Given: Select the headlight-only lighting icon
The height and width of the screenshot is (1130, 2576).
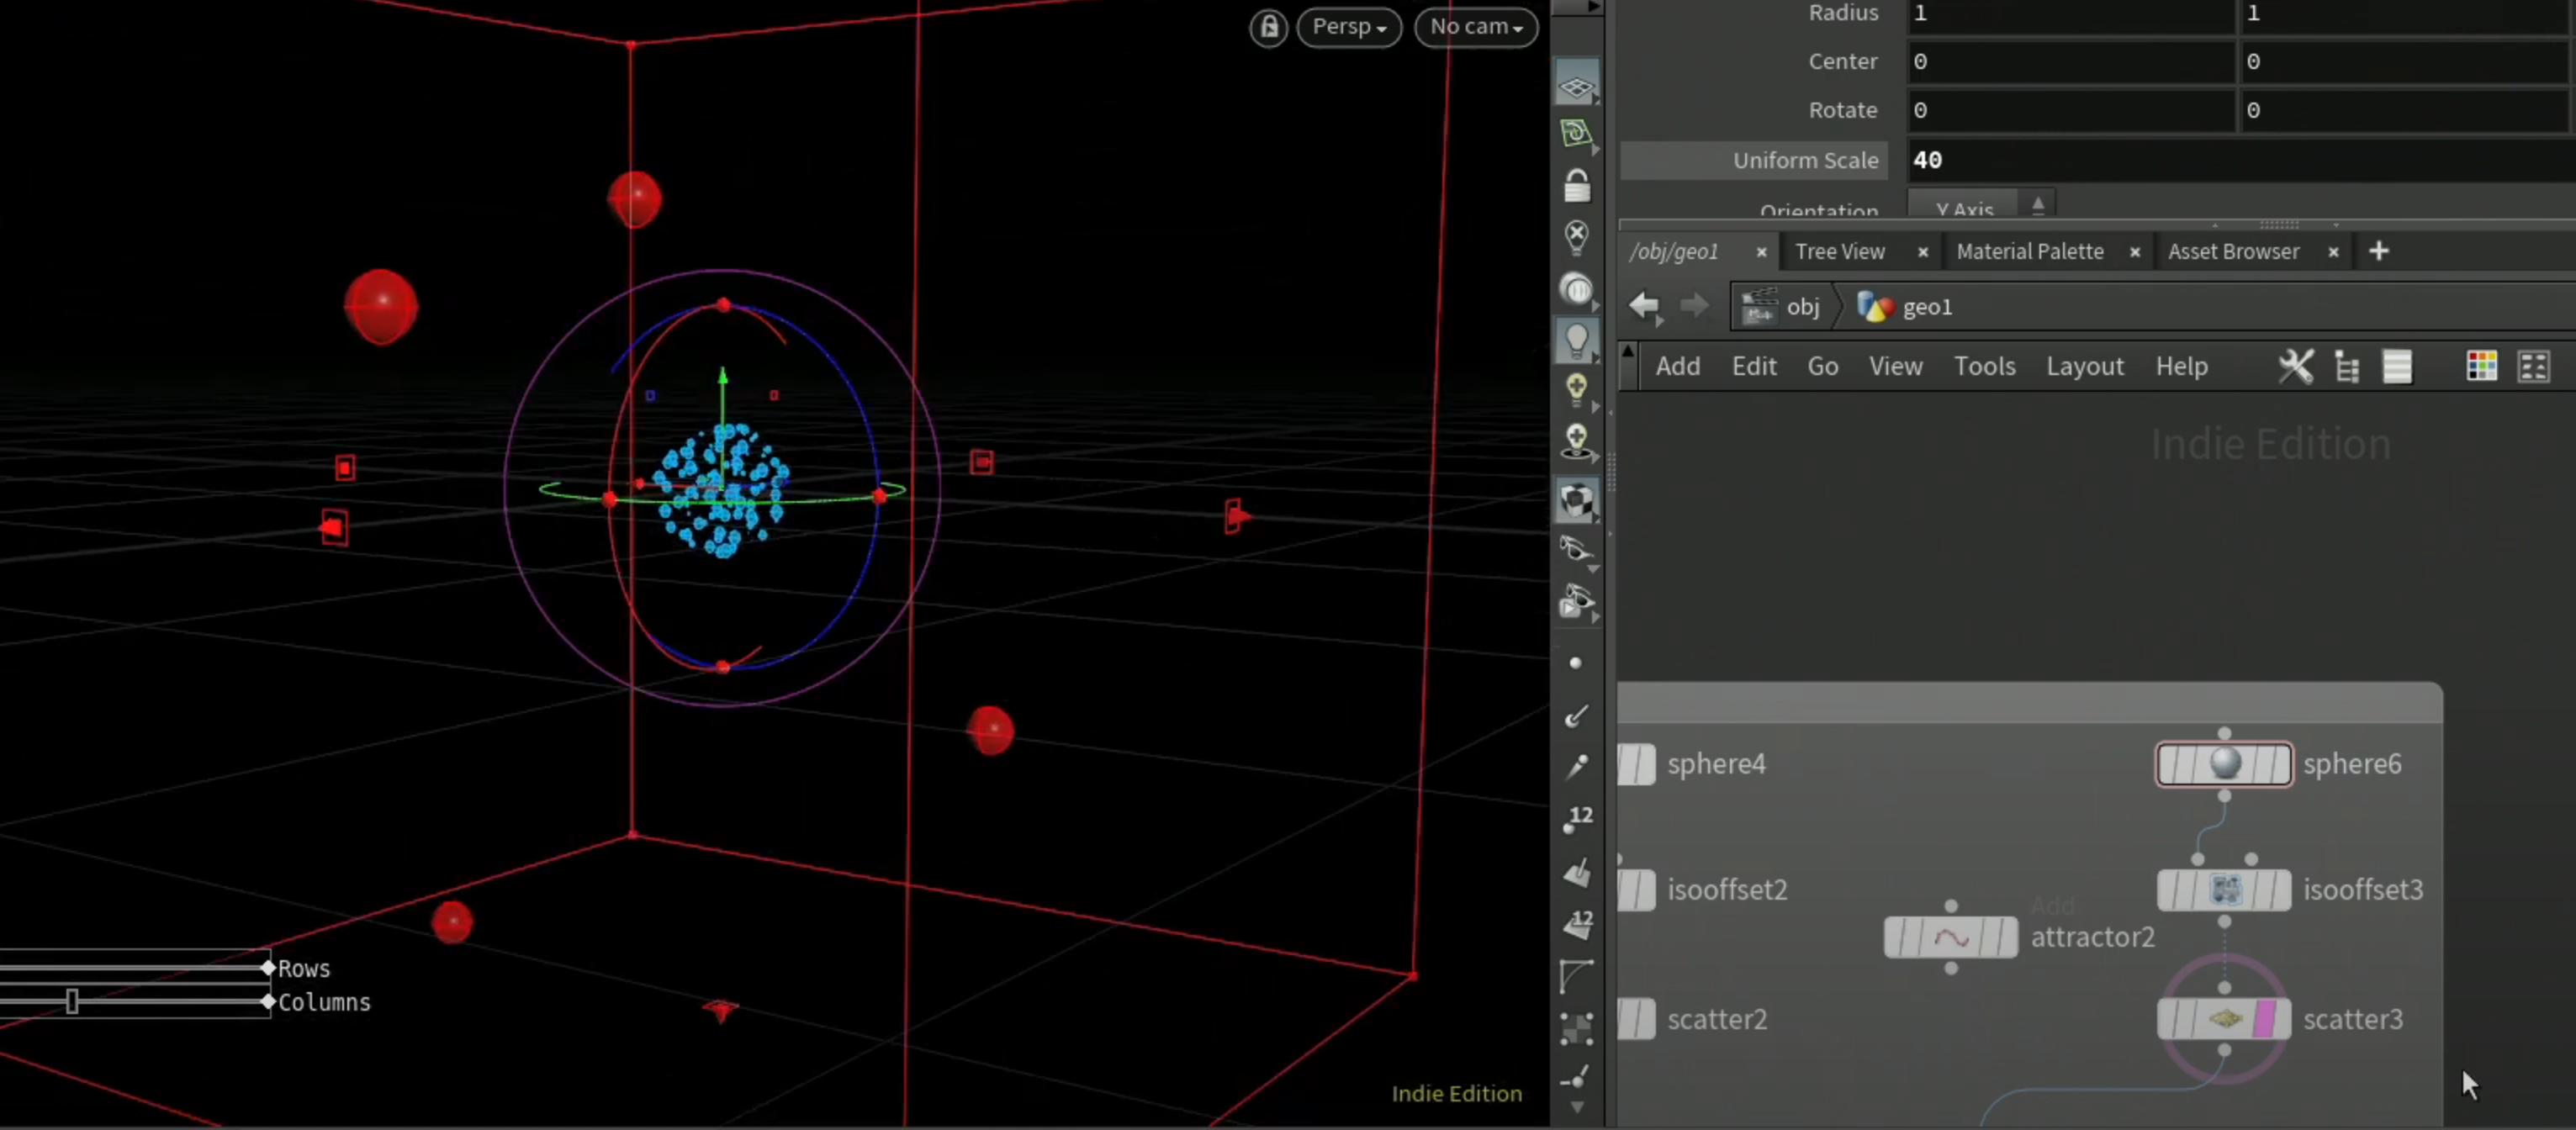Looking at the screenshot, I should click(x=1577, y=289).
